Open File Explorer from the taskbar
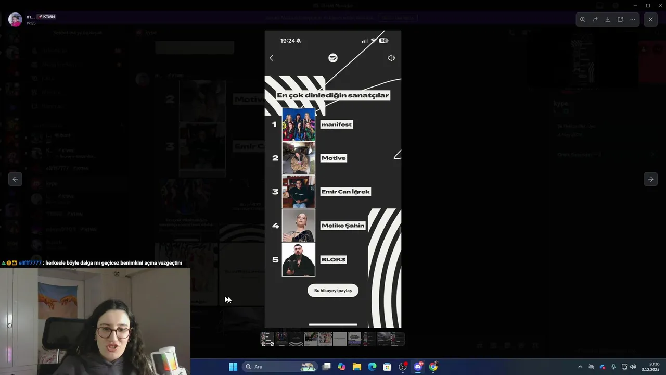The height and width of the screenshot is (375, 666). pos(357,367)
